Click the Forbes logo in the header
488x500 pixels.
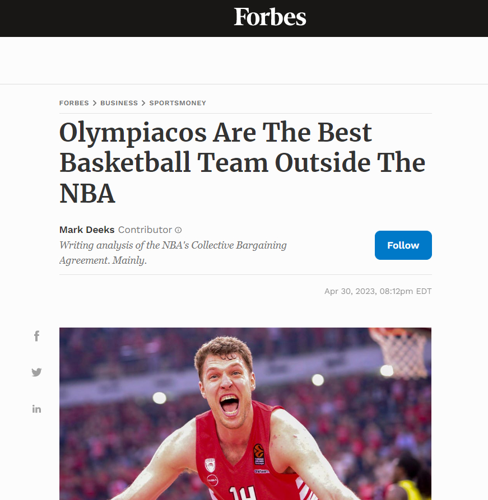click(x=270, y=17)
